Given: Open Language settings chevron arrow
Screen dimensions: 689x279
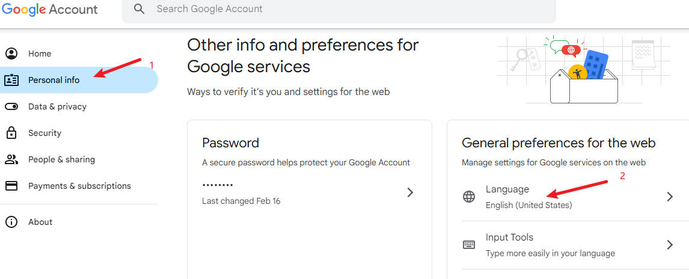Looking at the screenshot, I should pos(670,197).
